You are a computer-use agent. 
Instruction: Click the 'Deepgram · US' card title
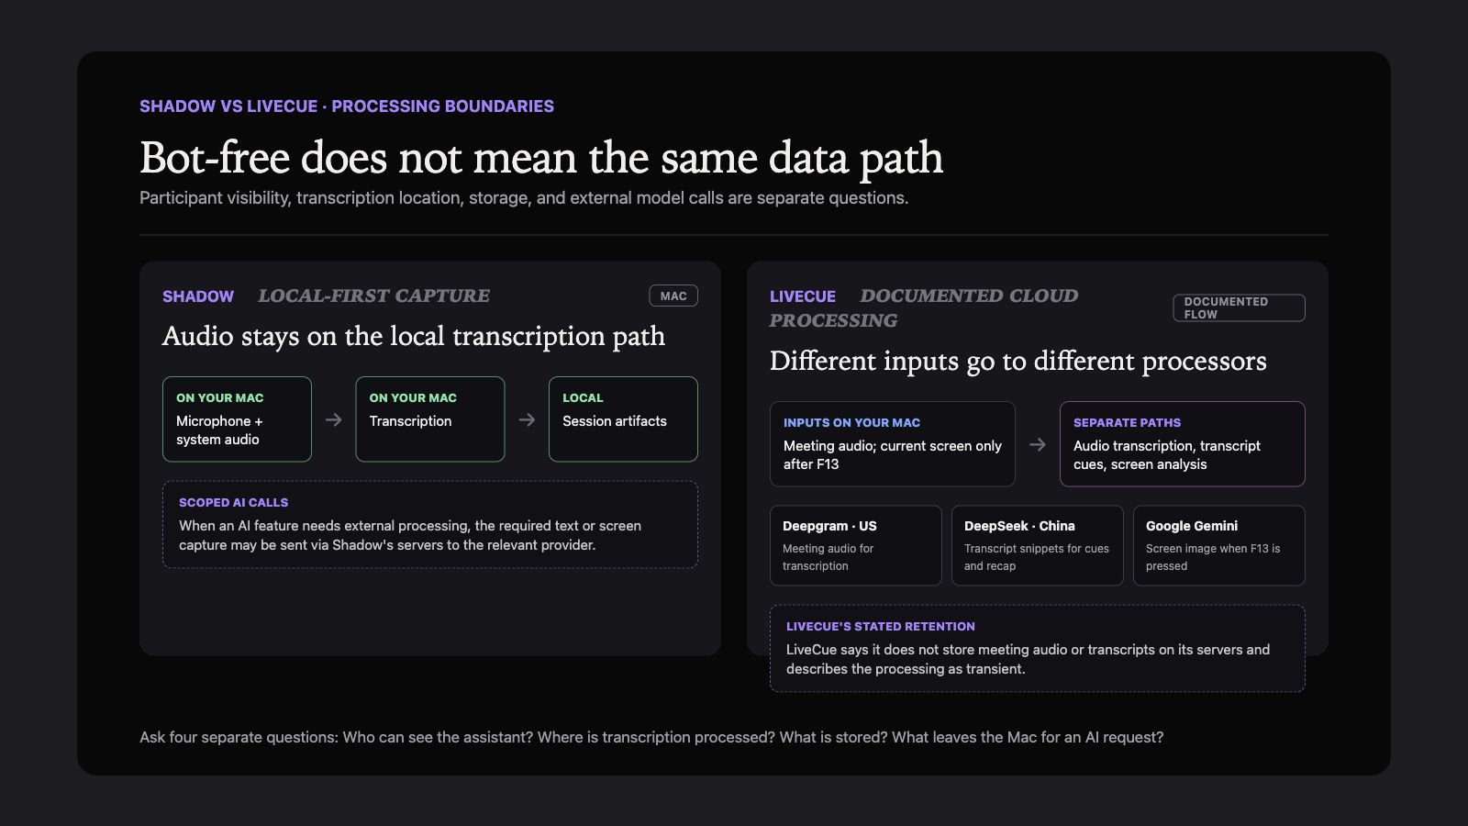[829, 526]
